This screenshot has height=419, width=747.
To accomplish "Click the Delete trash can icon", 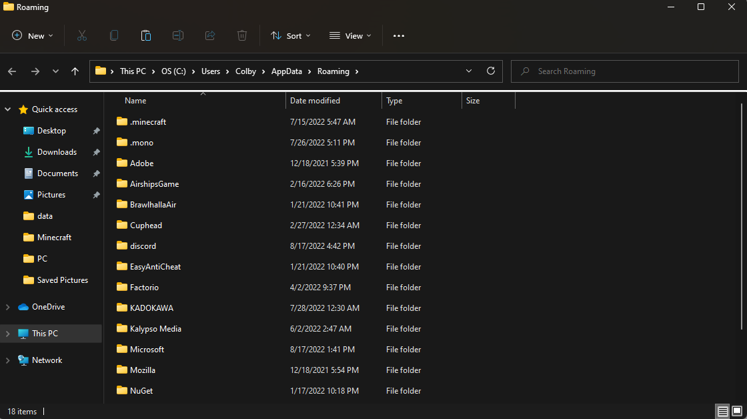I will 242,36.
